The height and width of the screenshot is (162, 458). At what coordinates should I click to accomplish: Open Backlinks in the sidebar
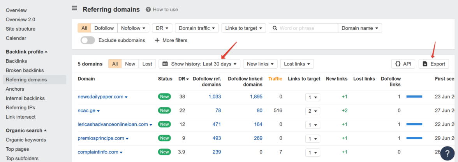[16, 61]
